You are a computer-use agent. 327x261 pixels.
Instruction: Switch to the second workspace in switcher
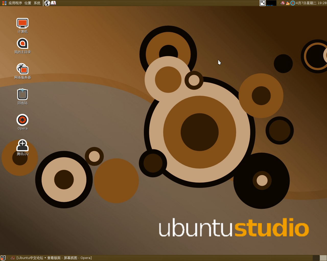click(x=323, y=258)
